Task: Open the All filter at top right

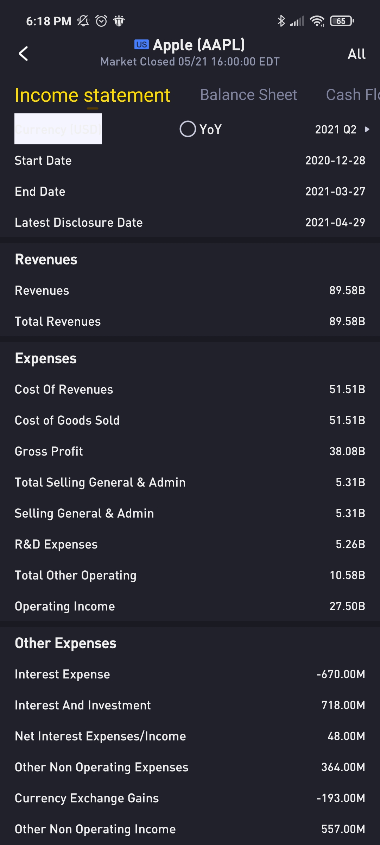Action: coord(356,54)
